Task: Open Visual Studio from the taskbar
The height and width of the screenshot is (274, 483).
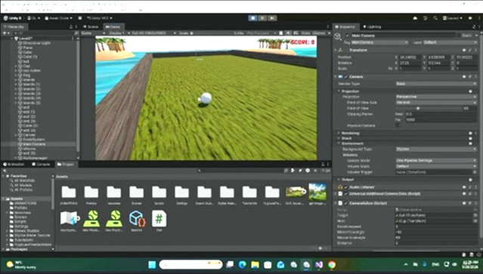Action: click(x=318, y=264)
